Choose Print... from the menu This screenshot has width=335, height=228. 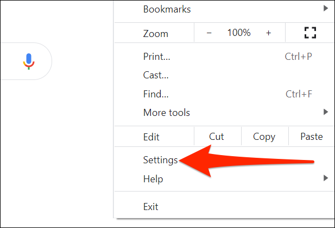point(156,56)
